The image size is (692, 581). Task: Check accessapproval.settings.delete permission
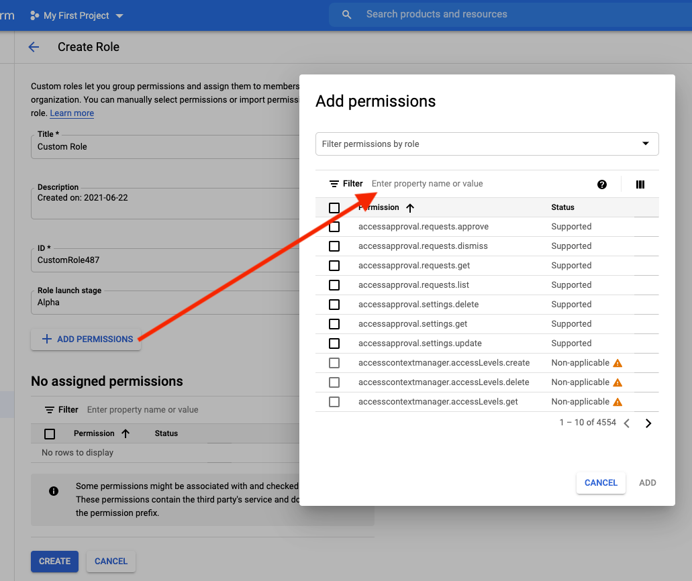click(x=334, y=305)
